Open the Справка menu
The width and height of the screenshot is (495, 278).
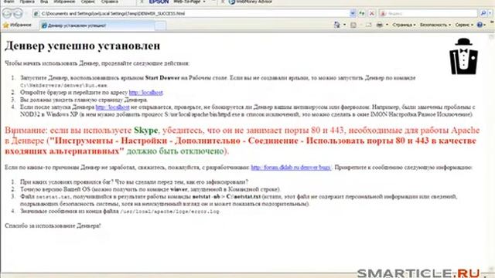pyautogui.click(x=110, y=2)
